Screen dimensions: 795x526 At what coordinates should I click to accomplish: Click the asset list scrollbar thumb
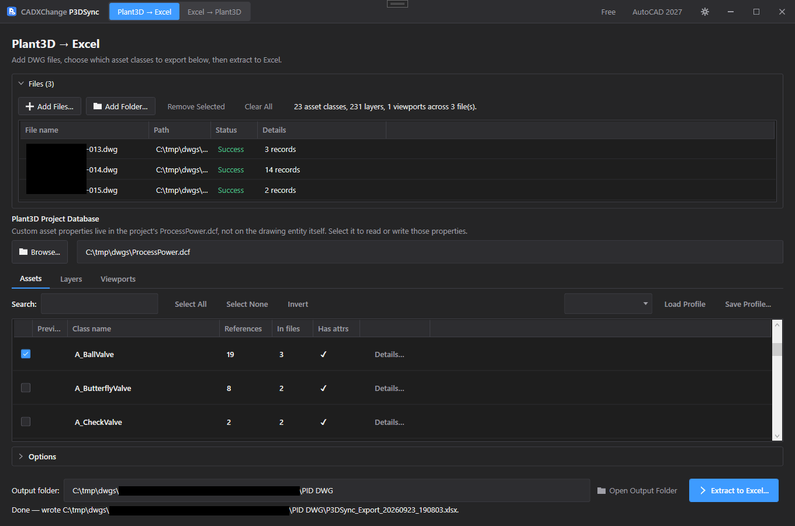pos(777,349)
